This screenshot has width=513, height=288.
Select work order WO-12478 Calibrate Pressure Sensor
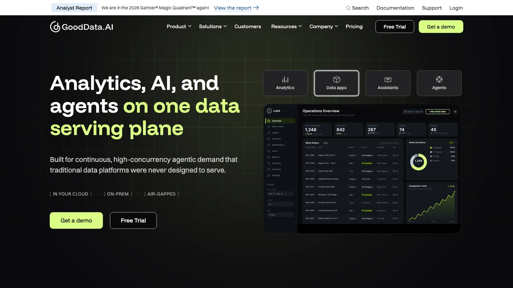click(353, 179)
